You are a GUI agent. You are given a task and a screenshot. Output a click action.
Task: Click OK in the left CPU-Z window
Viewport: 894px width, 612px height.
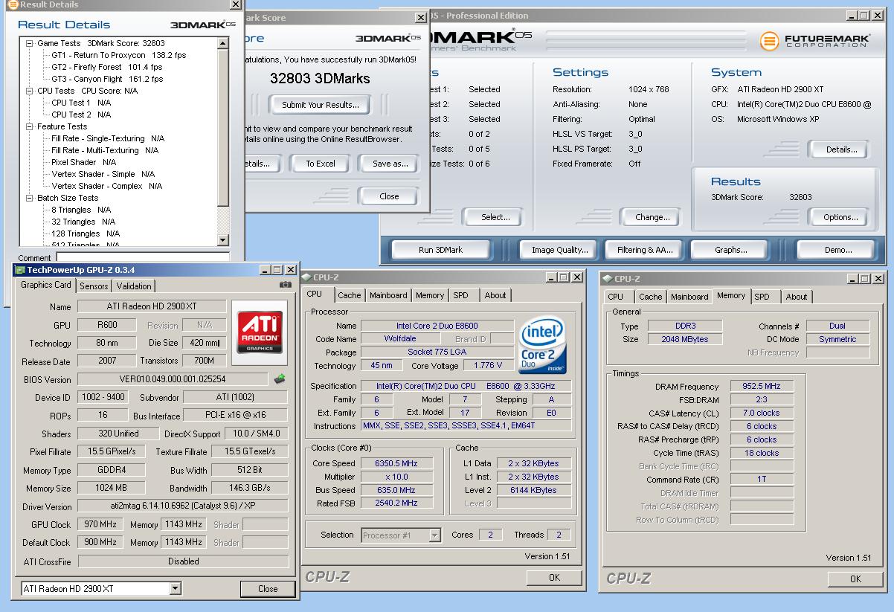(554, 577)
